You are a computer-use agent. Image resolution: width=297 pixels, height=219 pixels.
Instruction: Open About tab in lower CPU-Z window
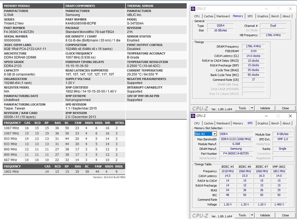(x=286, y=123)
